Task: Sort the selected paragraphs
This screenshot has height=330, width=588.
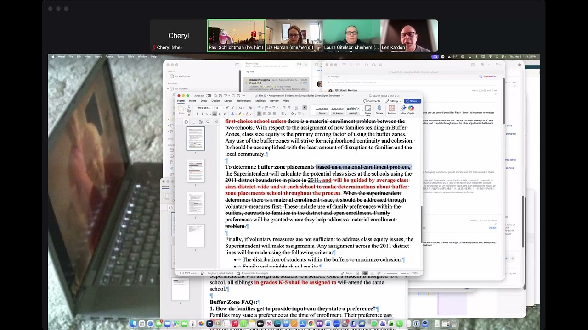Action: pos(297,108)
